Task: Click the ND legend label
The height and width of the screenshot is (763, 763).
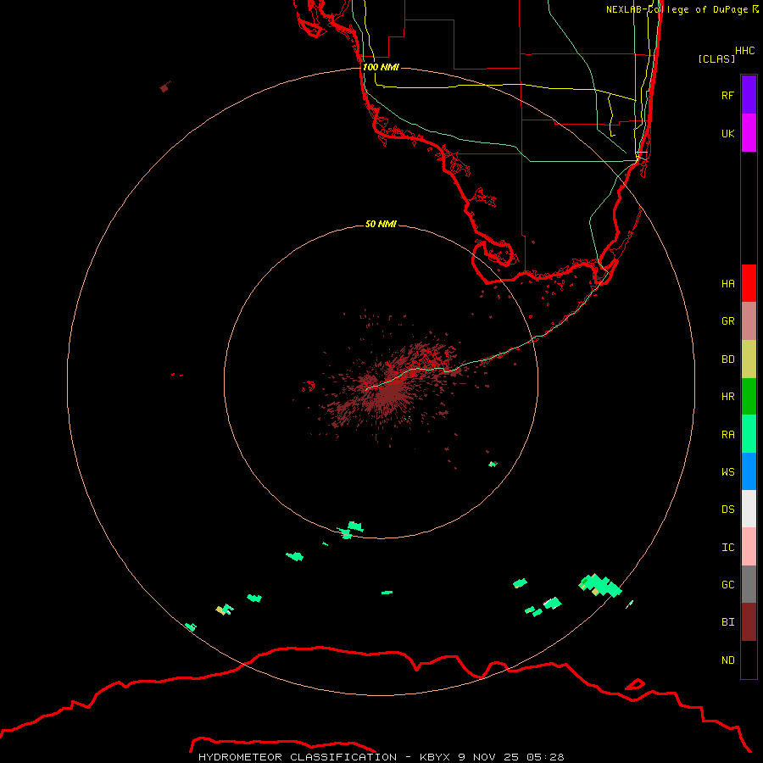Action: 727,660
